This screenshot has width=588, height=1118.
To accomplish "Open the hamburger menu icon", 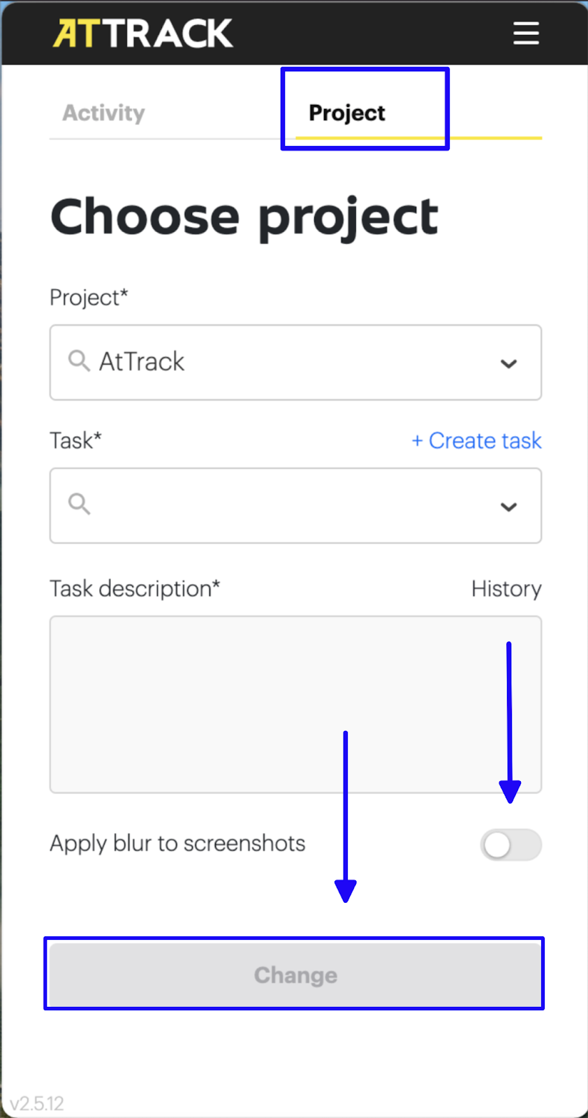I will (x=526, y=33).
